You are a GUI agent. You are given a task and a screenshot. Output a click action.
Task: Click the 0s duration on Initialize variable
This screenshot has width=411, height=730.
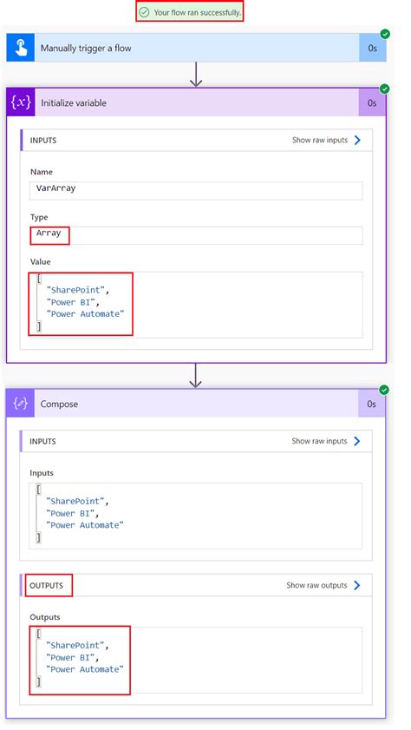pyautogui.click(x=372, y=103)
